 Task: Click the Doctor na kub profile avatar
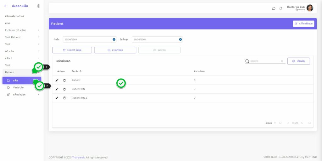pyautogui.click(x=310, y=8)
